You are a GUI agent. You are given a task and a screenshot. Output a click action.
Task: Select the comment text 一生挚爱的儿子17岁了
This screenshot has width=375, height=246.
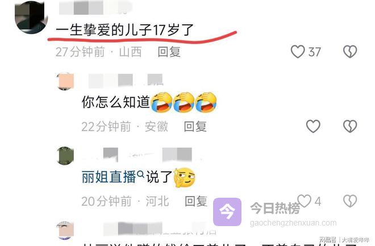124,30
